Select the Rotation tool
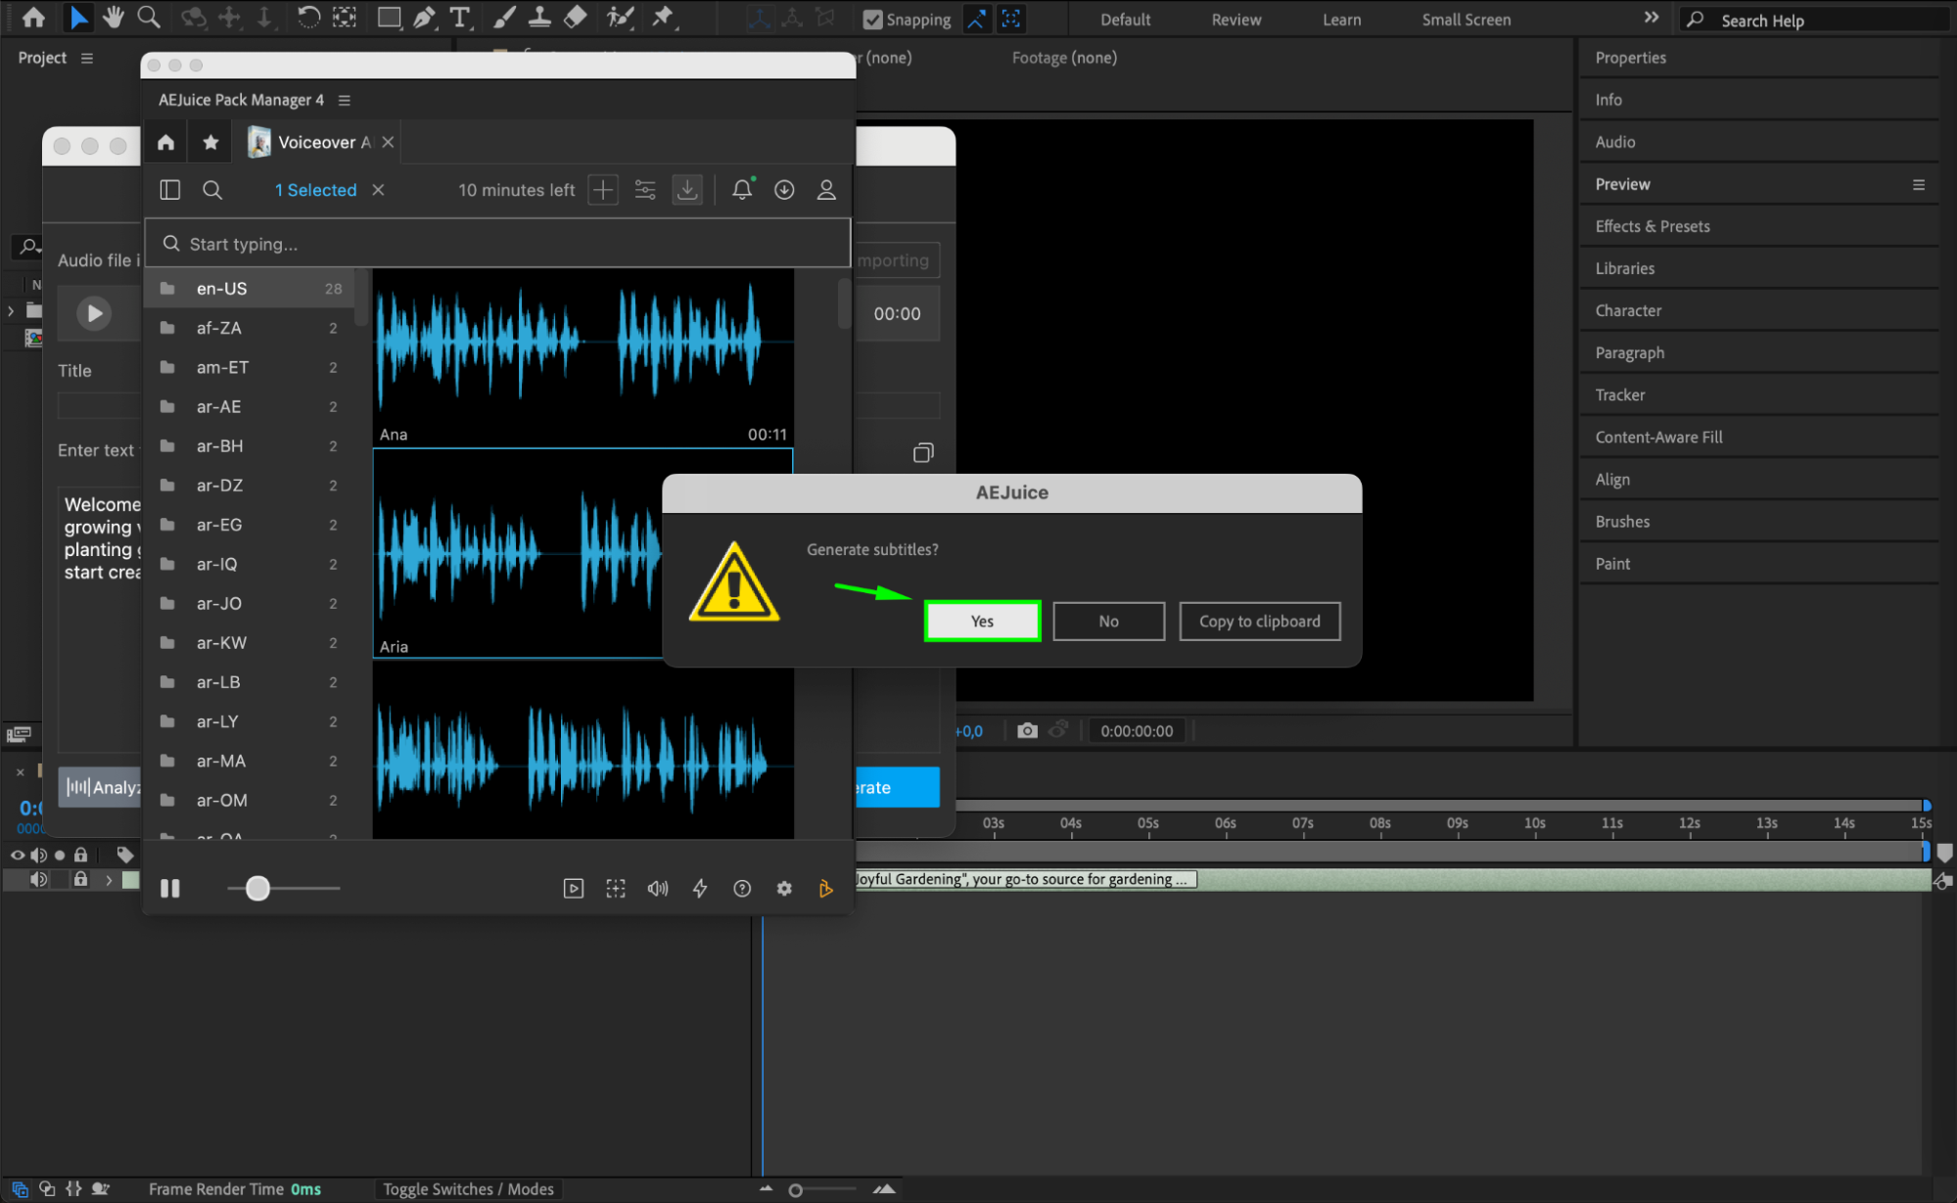 coord(308,17)
